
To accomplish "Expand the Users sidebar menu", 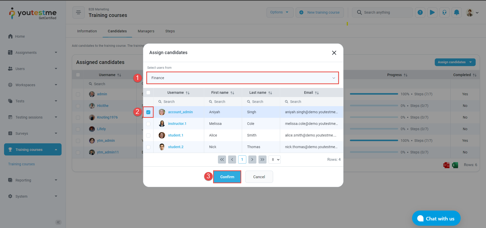I will pyautogui.click(x=33, y=69).
